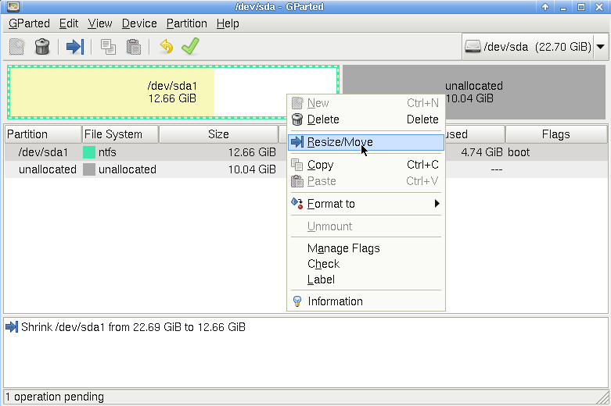Choose Format to in the context menu
Image resolution: width=611 pixels, height=406 pixels.
point(366,203)
